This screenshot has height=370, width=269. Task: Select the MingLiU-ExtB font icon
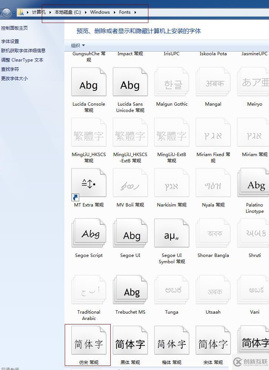(172, 132)
